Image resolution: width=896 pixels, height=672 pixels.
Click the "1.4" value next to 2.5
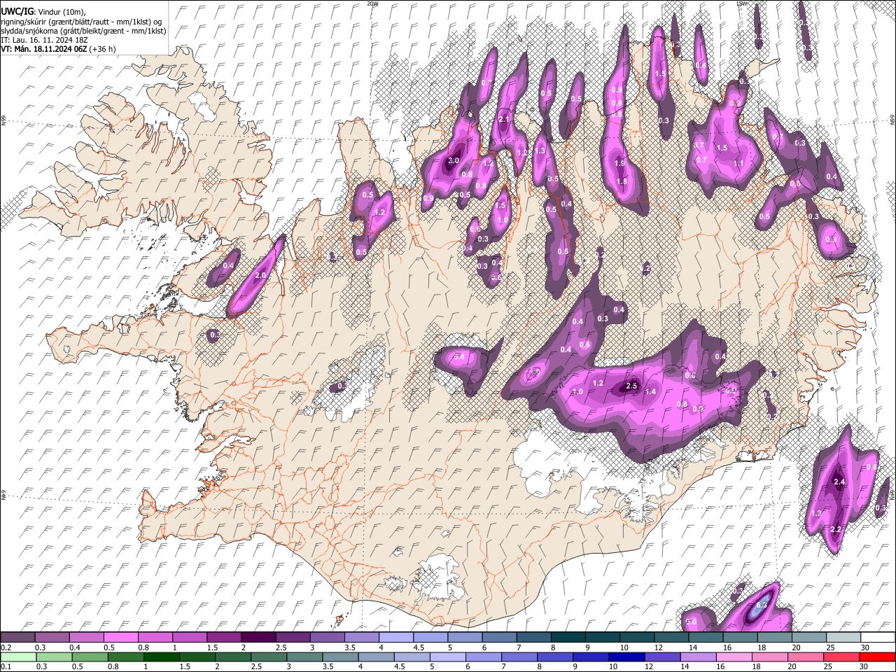click(650, 391)
